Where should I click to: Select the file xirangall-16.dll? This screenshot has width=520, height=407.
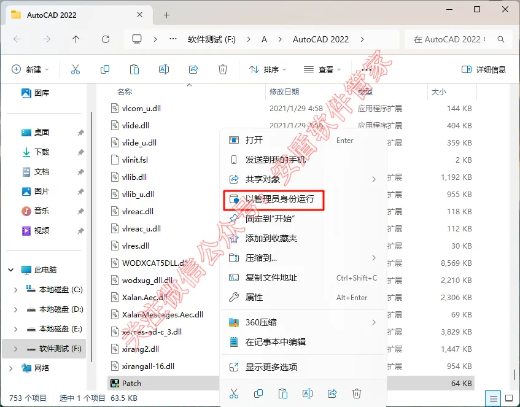pos(148,366)
